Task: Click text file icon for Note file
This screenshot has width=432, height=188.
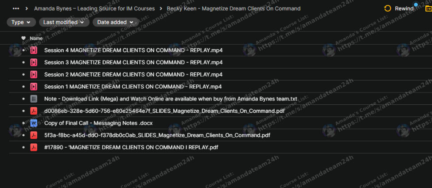Action: [x=34, y=99]
